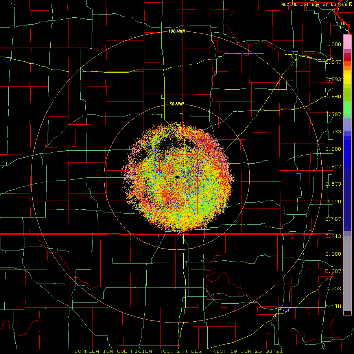Viewport: 354px width, 354px height.
Task: Click the 0.680 legend value
Action: (x=333, y=149)
